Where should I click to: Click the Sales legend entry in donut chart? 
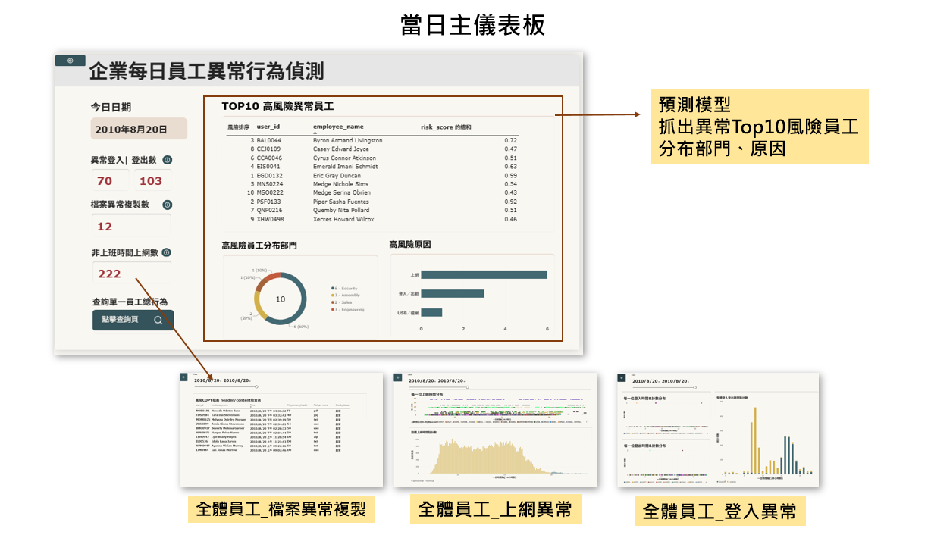coord(342,302)
